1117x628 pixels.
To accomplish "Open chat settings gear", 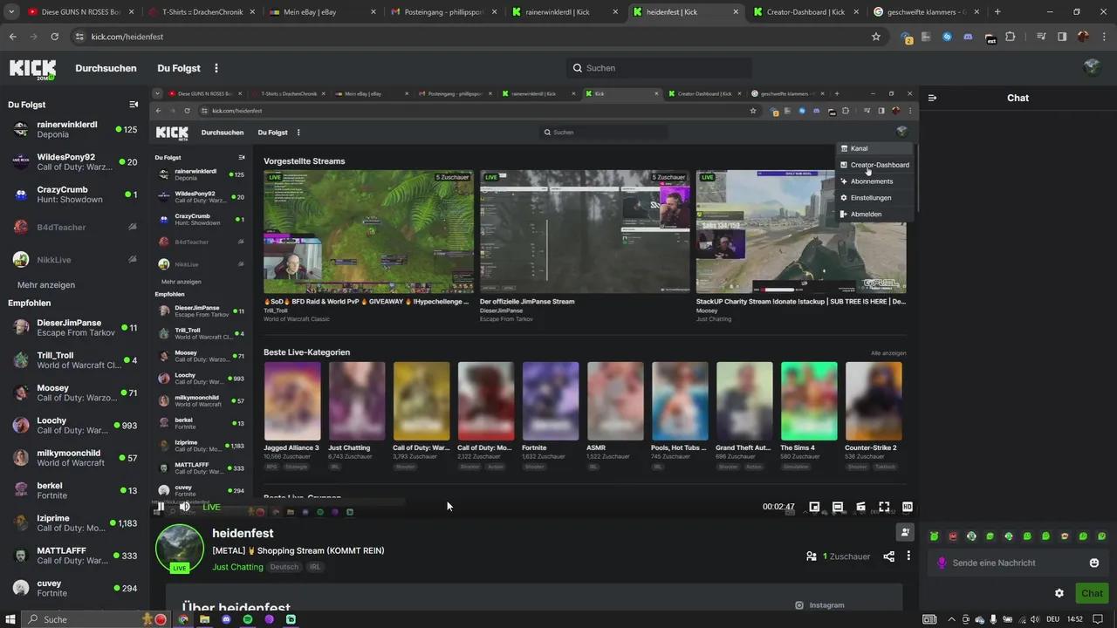I will [x=1059, y=593].
